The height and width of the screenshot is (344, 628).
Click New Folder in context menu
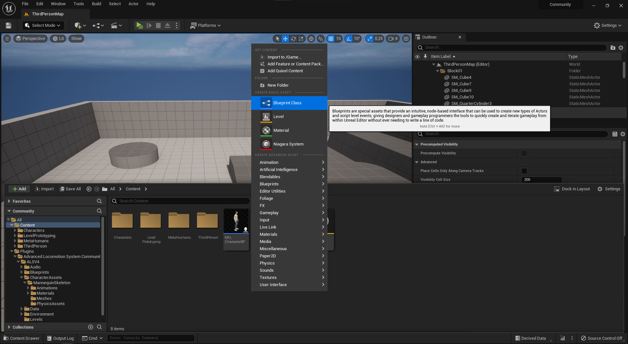pos(289,85)
